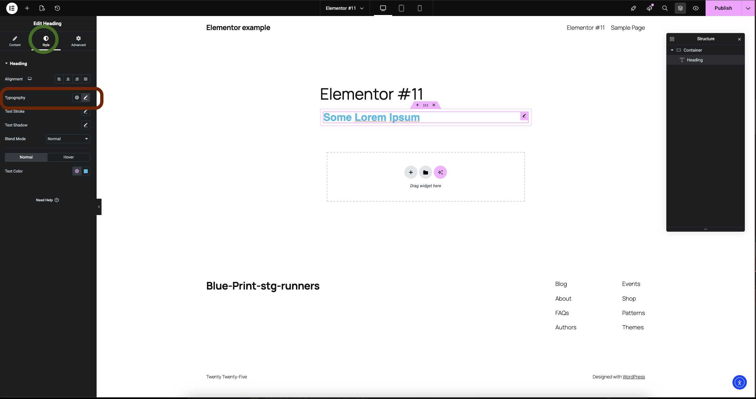Select the Hover state toggle
Image resolution: width=756 pixels, height=399 pixels.
pyautogui.click(x=68, y=157)
